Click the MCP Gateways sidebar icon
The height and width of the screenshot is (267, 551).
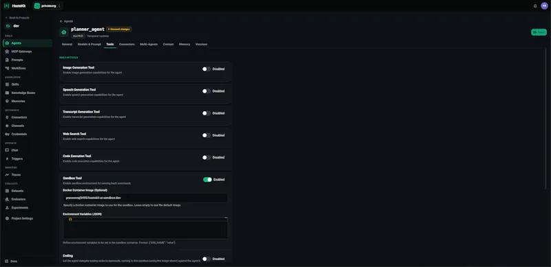(8, 51)
